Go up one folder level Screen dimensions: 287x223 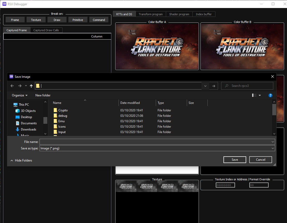click(x=31, y=86)
